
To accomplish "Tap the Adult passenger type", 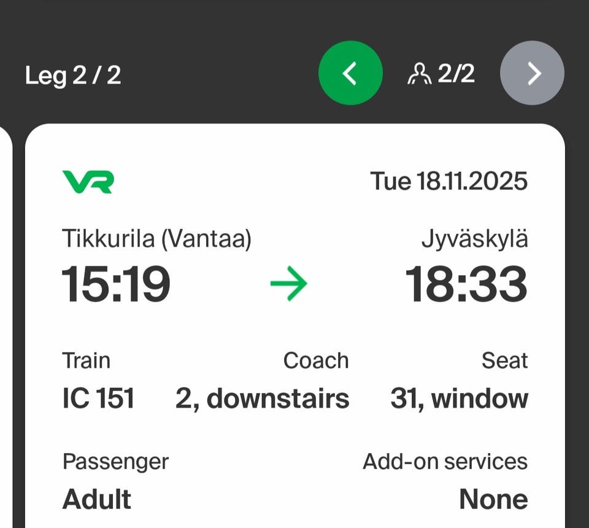I will 97,499.
